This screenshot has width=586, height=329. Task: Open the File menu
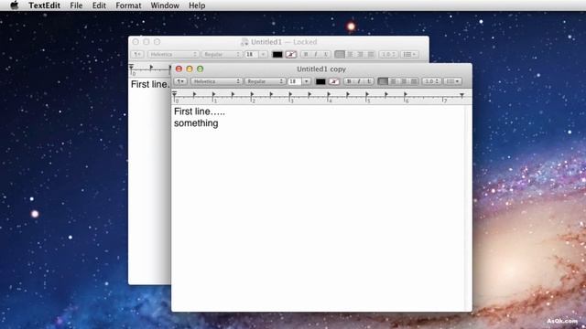pos(76,5)
